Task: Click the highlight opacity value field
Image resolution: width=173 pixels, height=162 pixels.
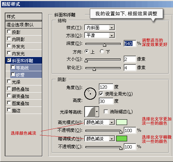Action: pos(130,130)
